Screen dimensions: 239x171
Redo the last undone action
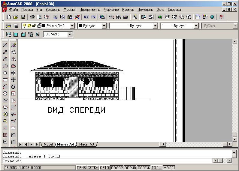pos(93,17)
